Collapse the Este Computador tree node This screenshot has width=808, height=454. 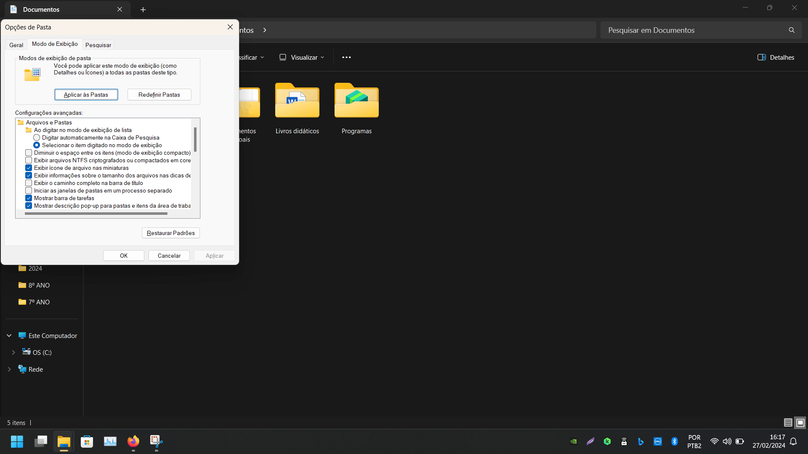pyautogui.click(x=9, y=336)
